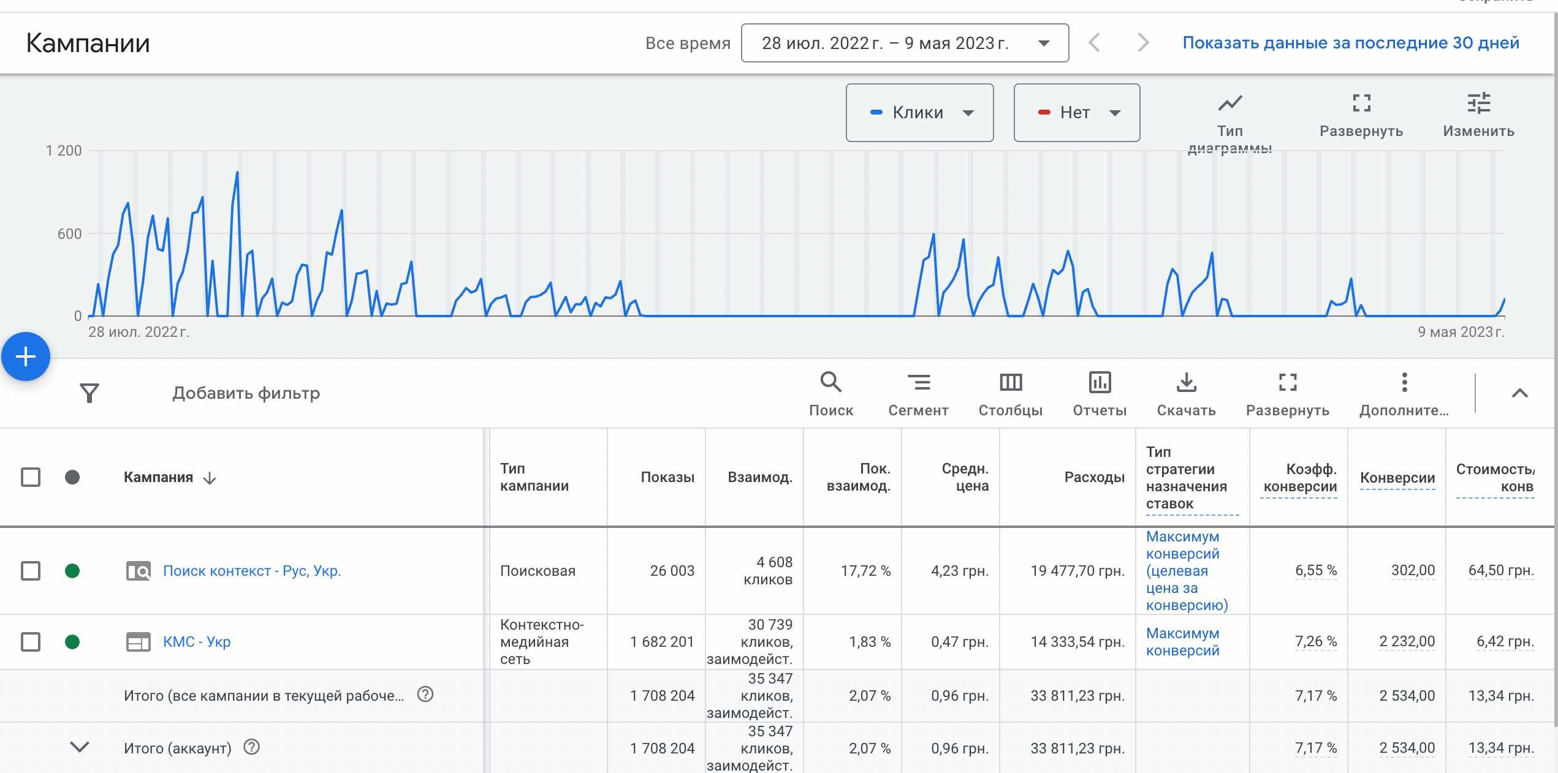Open the Отчеты reports tool
The width and height of the screenshot is (1558, 773).
click(x=1100, y=382)
